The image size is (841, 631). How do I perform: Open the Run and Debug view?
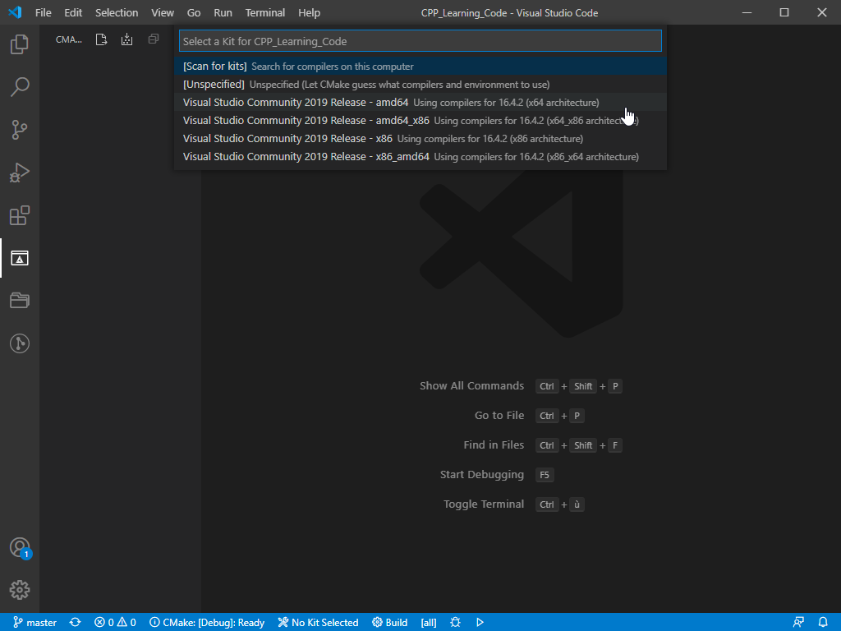coord(20,173)
